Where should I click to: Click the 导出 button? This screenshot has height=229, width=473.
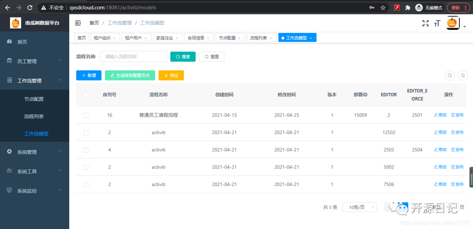point(171,75)
